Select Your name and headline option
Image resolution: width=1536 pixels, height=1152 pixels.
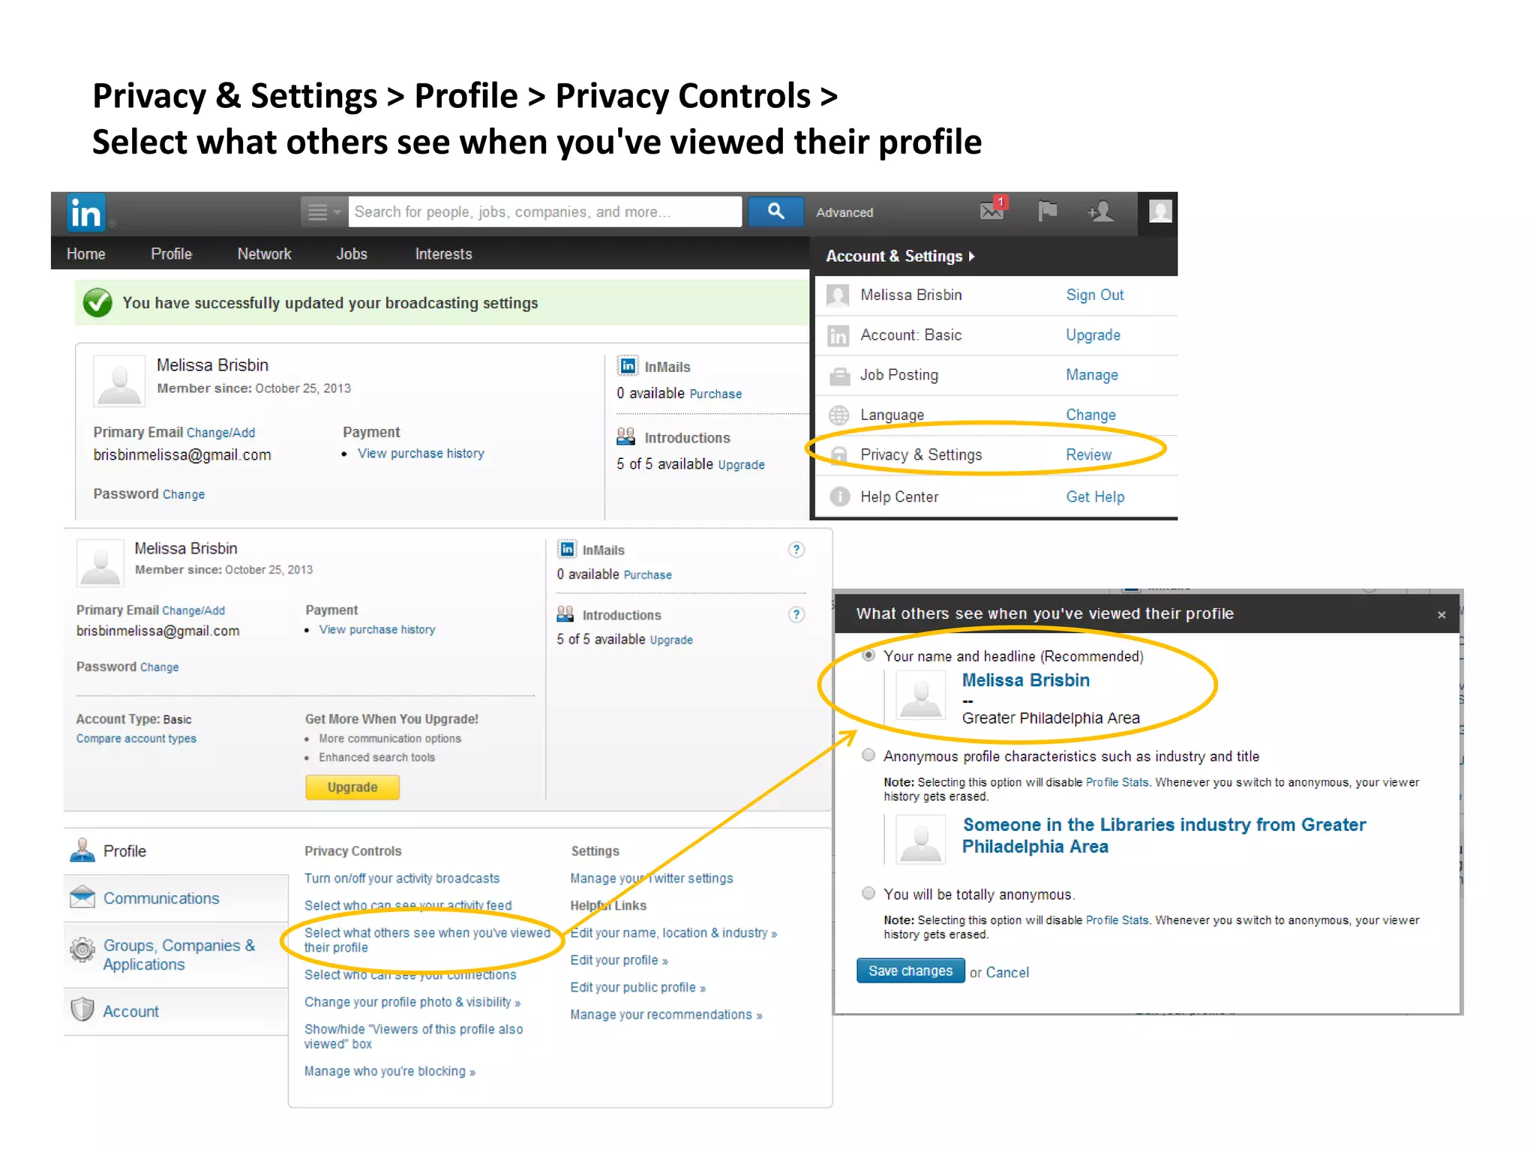pos(868,655)
